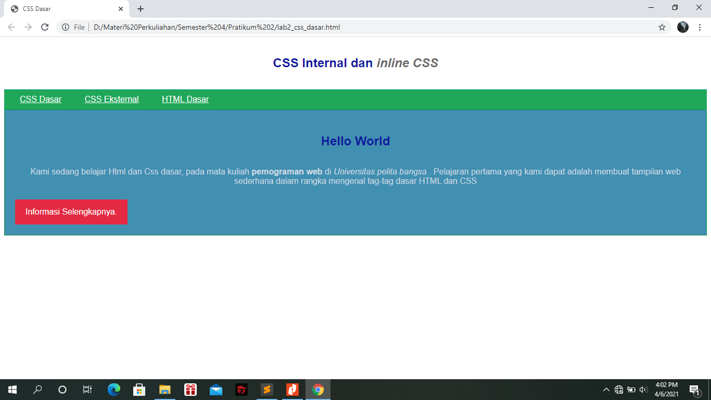The height and width of the screenshot is (400, 711).
Task: Open the HTML Dasar navigation link
Action: [185, 99]
